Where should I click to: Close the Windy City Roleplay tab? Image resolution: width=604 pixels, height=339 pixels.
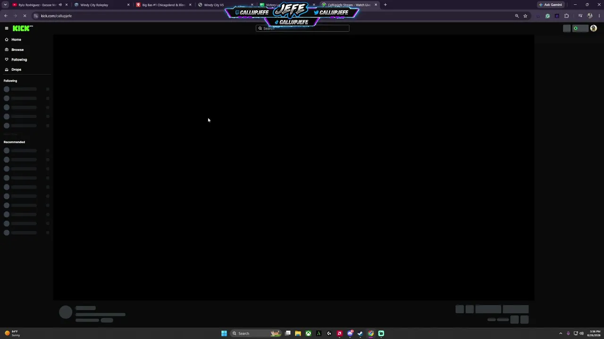point(128,5)
